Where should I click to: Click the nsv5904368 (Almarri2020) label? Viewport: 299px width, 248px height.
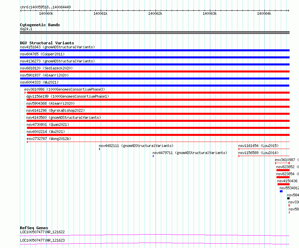(50, 103)
